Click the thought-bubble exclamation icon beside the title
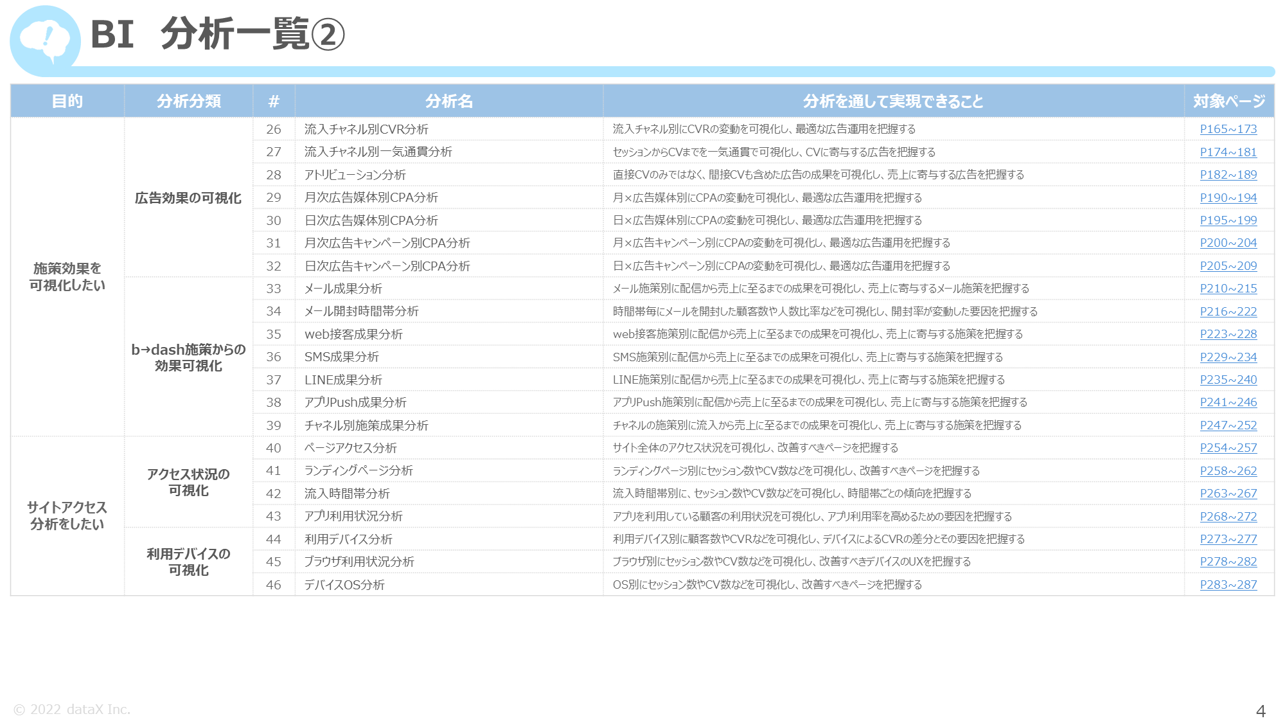Image resolution: width=1285 pixels, height=723 pixels. (x=45, y=40)
